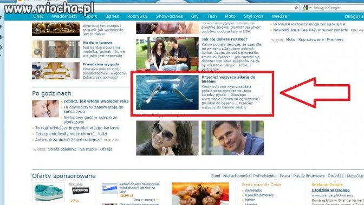Click the bookmark star icon in address bar
Screen dimensions: 364x205
tap(296, 8)
